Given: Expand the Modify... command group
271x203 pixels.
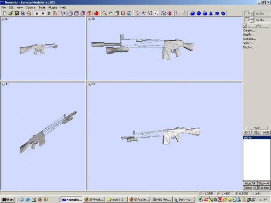Looking at the screenshot, I should [249, 35].
